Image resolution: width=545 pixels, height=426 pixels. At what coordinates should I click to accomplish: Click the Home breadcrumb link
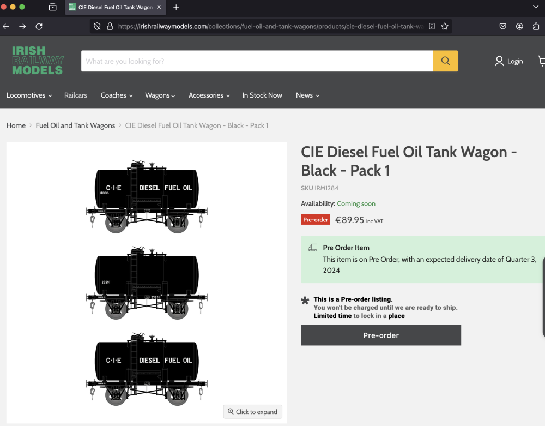pyautogui.click(x=16, y=125)
